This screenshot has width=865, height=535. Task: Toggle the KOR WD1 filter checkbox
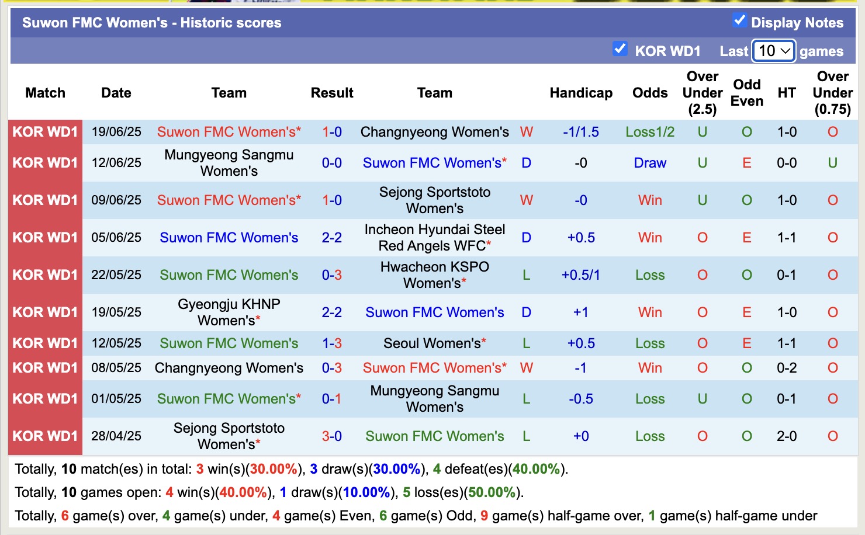[620, 49]
